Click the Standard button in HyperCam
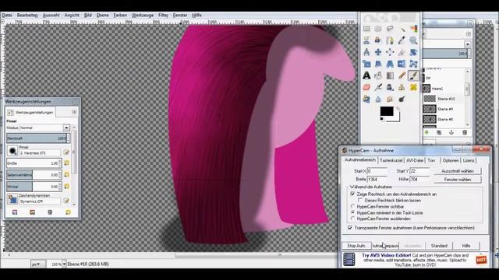Image resolution: width=499 pixels, height=280 pixels. [439, 246]
